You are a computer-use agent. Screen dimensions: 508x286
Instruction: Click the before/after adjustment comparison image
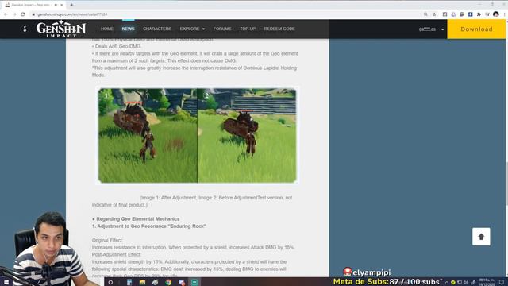pyautogui.click(x=198, y=136)
